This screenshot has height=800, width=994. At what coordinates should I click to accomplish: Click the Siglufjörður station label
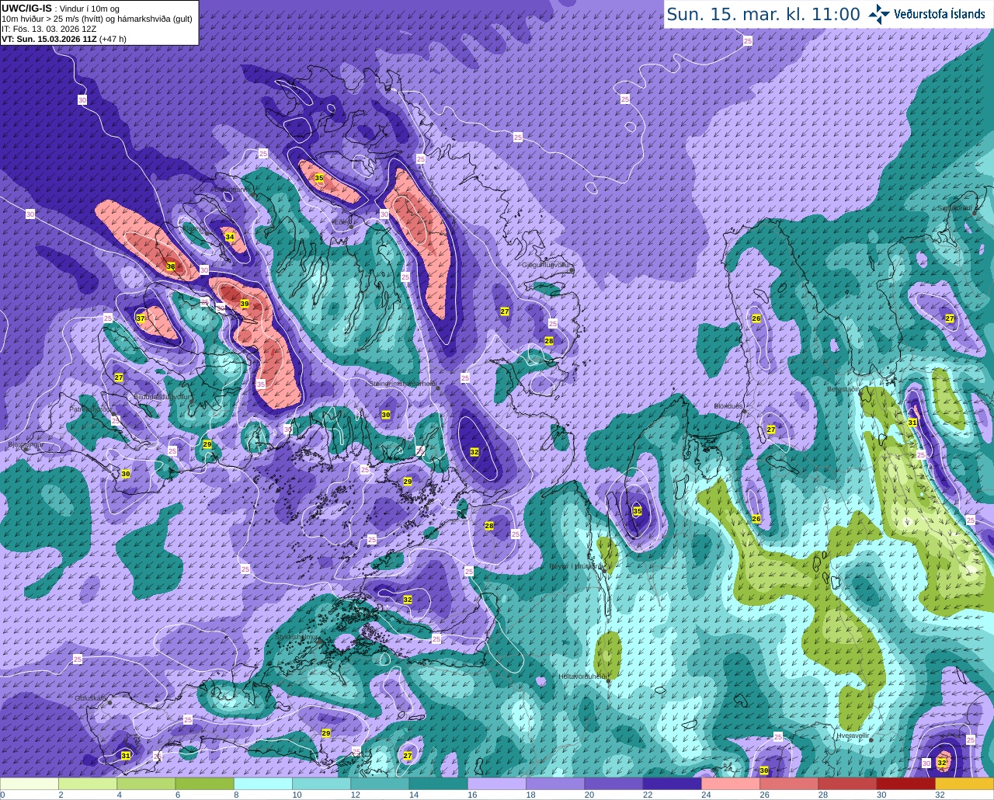[955, 207]
